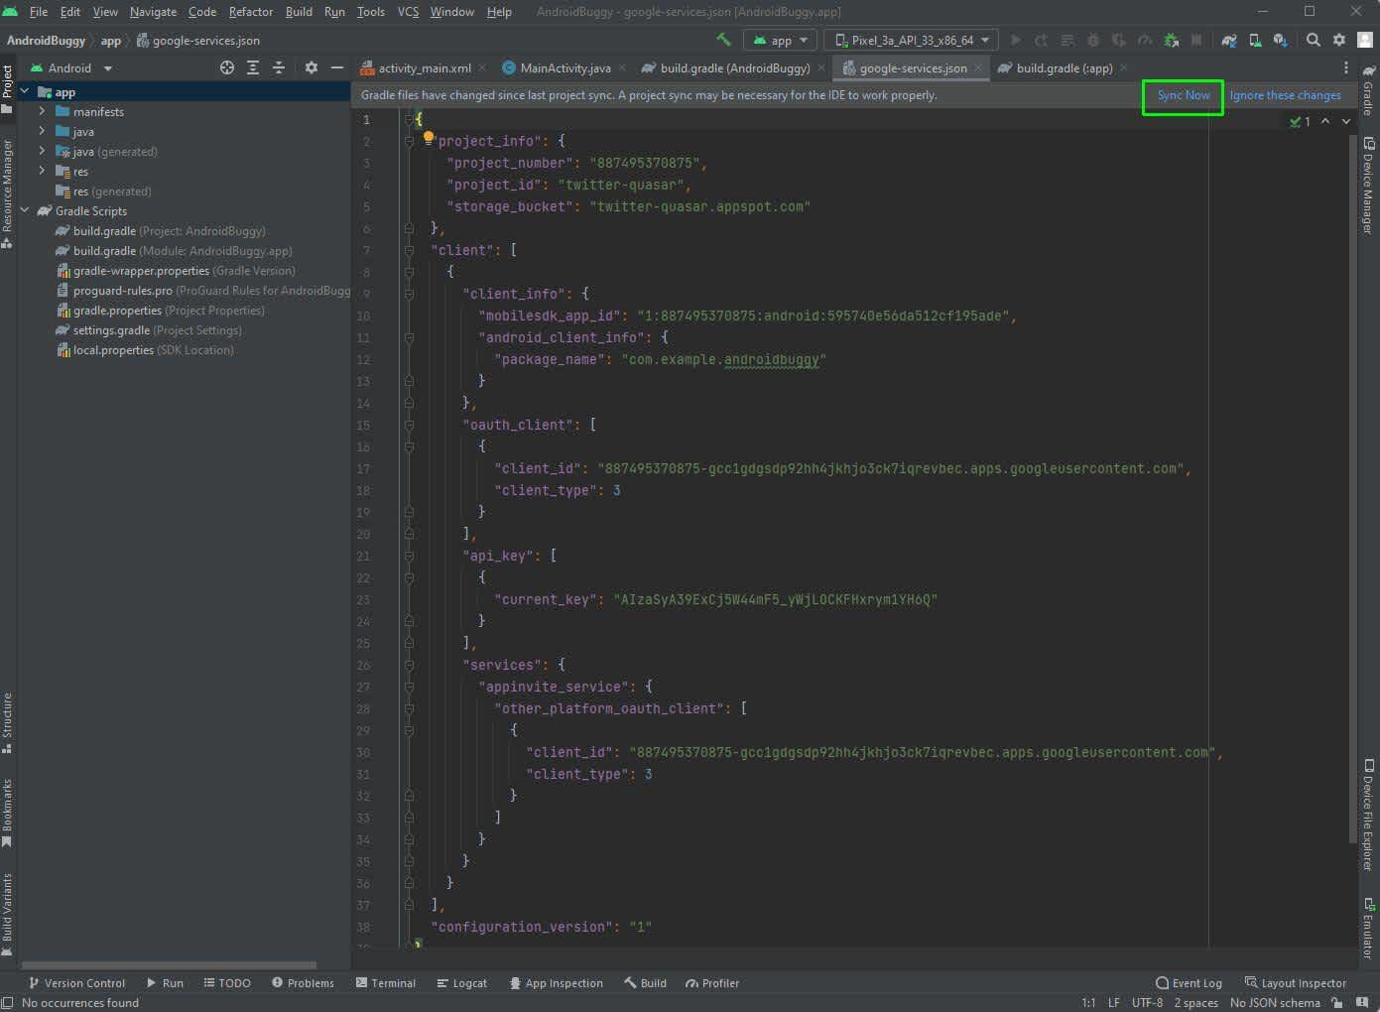Toggle the Terminal tool window

(385, 983)
